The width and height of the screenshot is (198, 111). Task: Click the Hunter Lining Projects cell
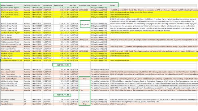coord(12,47)
